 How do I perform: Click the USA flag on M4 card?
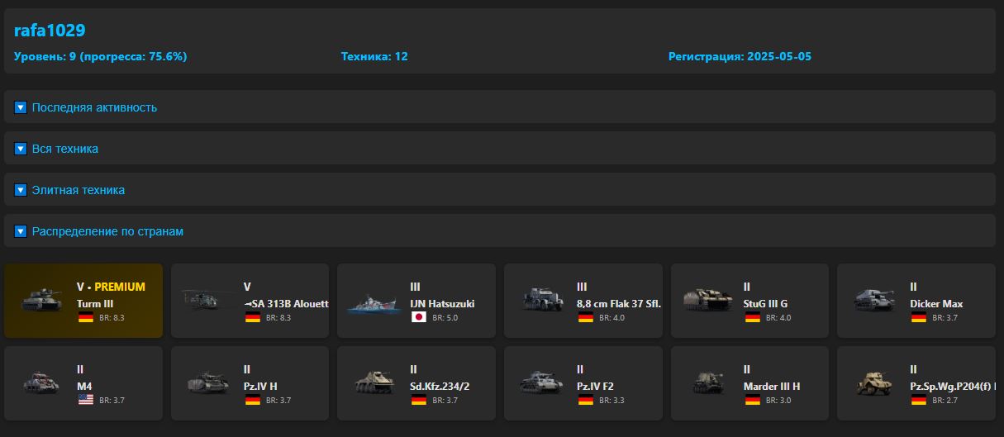86,400
